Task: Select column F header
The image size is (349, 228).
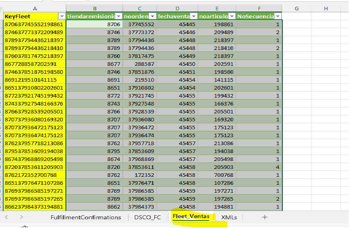Action: click(259, 8)
